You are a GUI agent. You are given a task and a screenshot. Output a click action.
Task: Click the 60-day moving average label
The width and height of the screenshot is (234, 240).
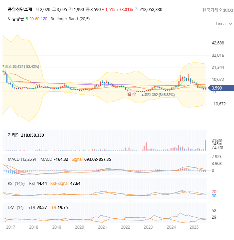tap(37, 19)
